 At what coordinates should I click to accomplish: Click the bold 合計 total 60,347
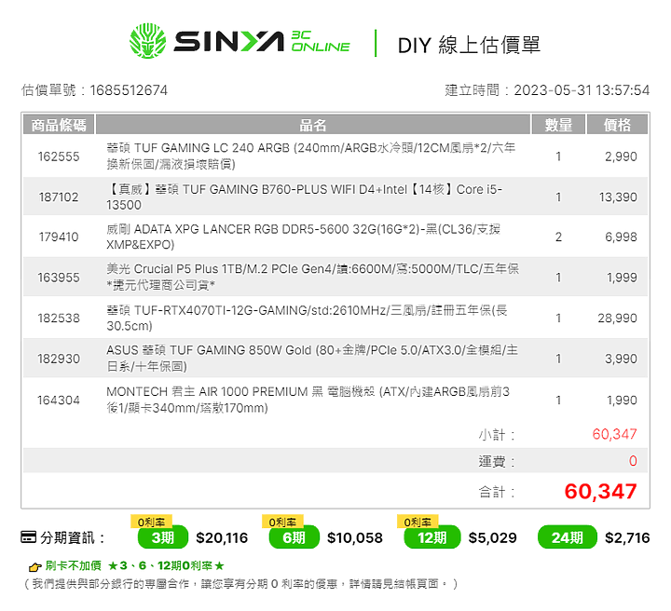(x=600, y=491)
